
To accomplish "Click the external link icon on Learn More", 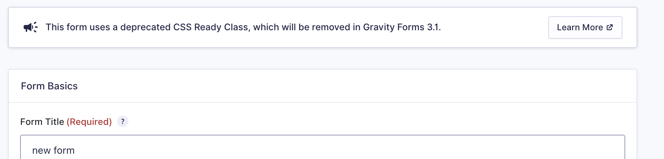I will pyautogui.click(x=610, y=27).
